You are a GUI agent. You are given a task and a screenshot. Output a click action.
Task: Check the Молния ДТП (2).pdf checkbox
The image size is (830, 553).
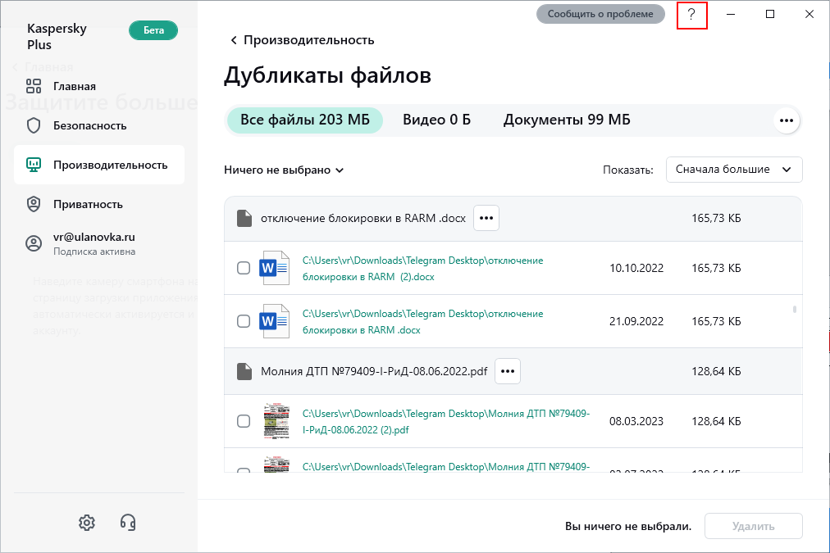coord(244,421)
